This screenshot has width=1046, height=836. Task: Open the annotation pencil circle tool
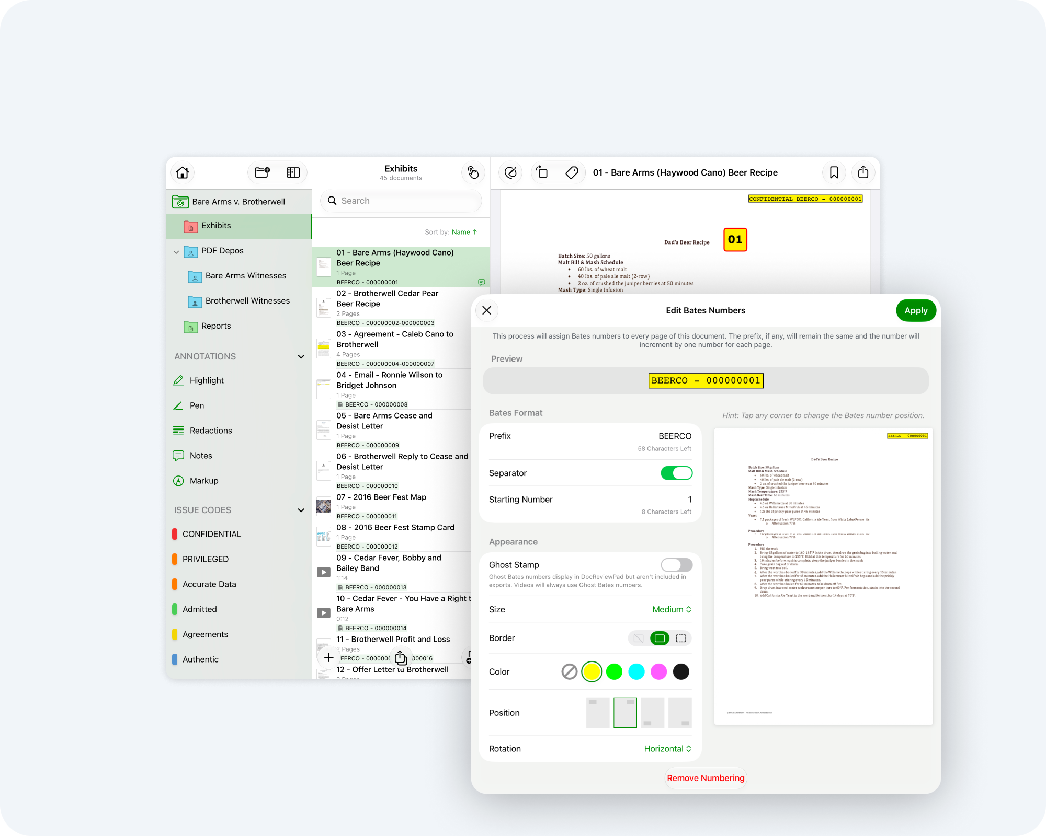pyautogui.click(x=511, y=172)
